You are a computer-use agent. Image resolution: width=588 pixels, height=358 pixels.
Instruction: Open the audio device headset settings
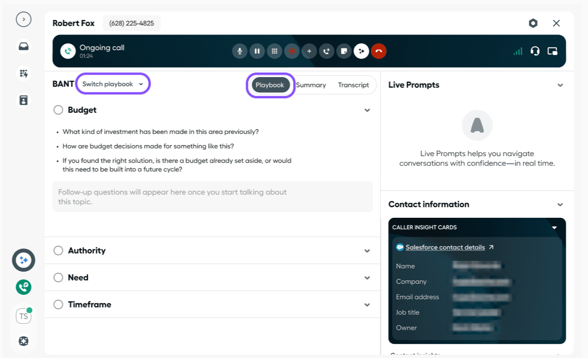click(536, 51)
